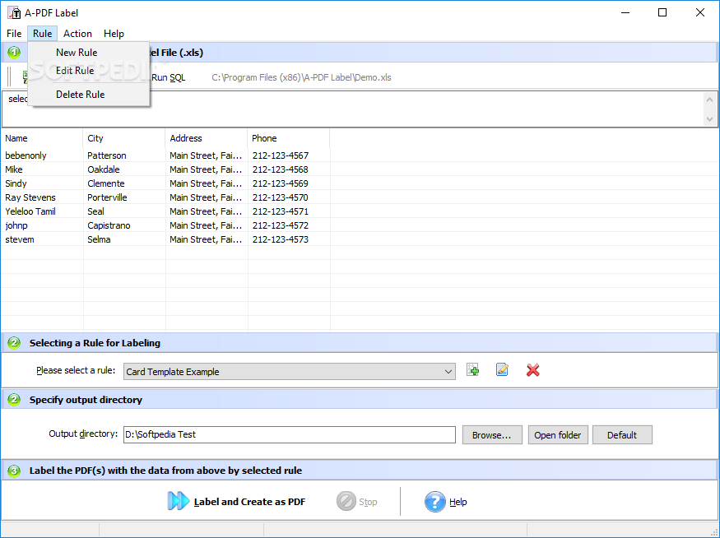
Task: Click phone number 212-123-4573
Action: click(280, 239)
